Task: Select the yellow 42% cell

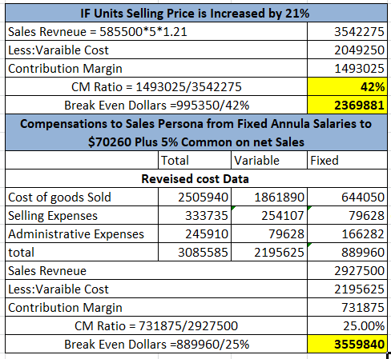Action: [x=347, y=86]
